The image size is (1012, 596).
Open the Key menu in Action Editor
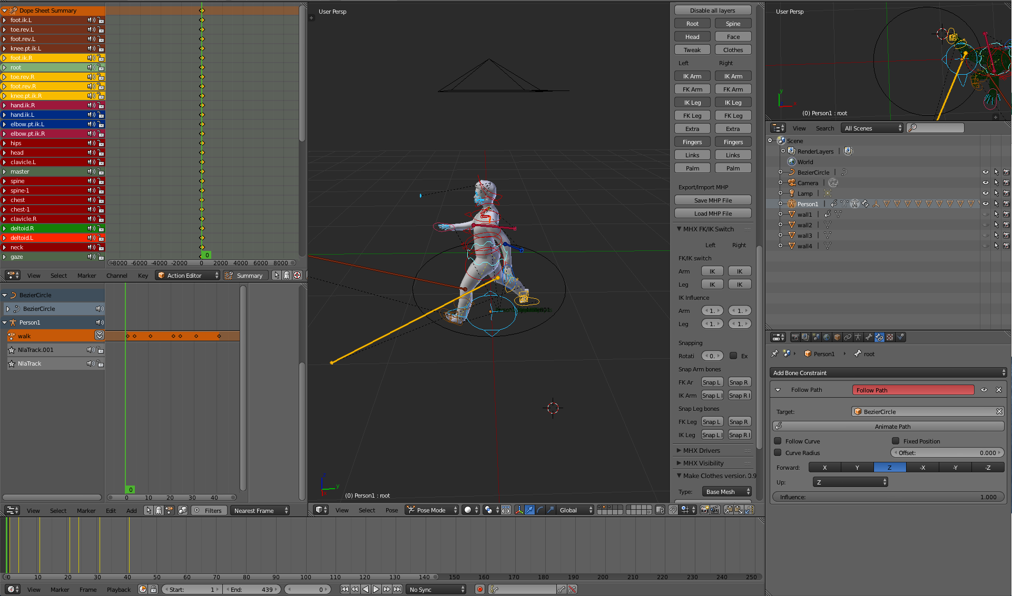[x=143, y=275]
